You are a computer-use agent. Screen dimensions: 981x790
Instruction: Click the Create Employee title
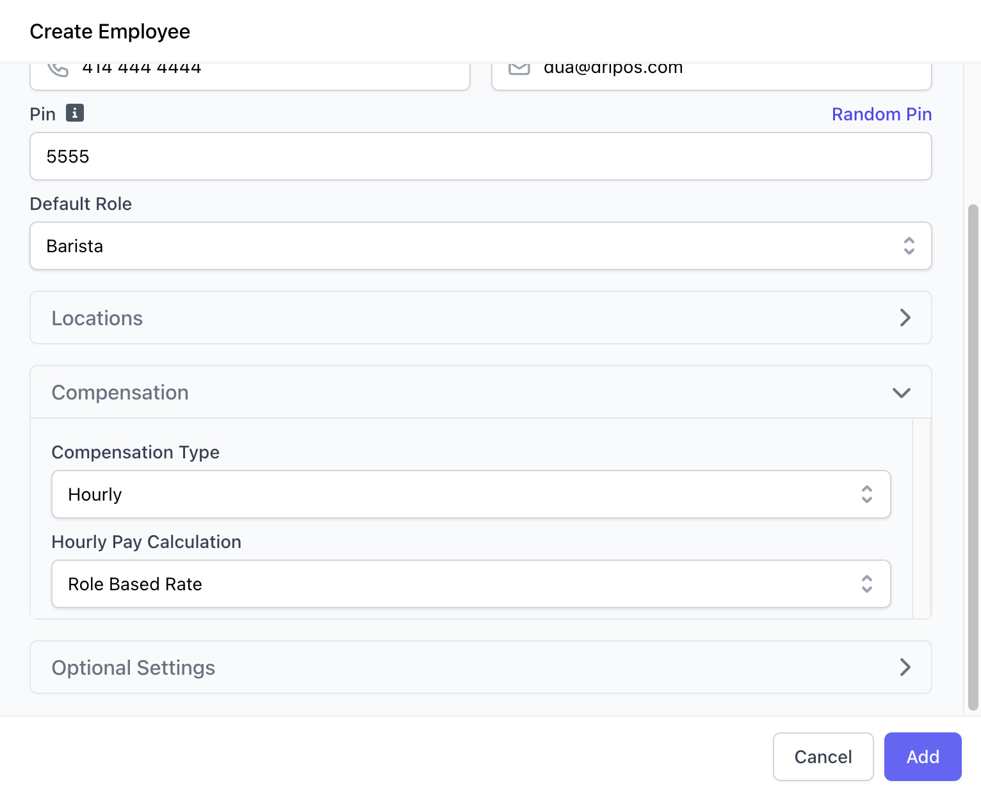pyautogui.click(x=110, y=31)
